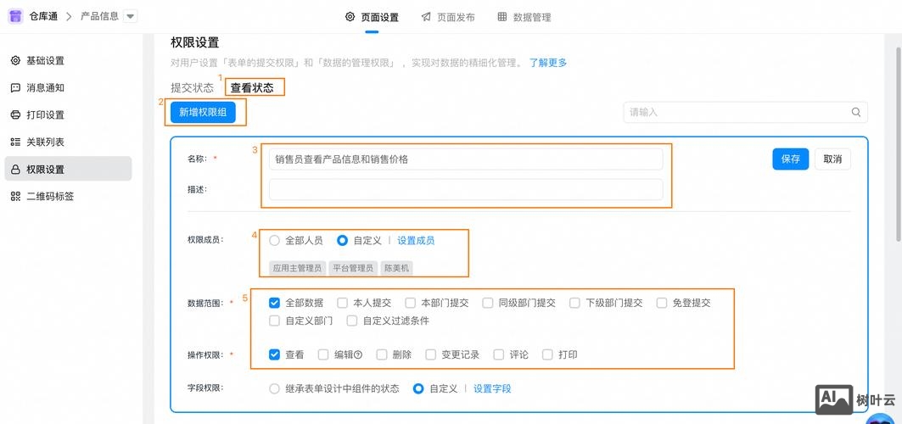Click the 取消 button
This screenshot has height=424, width=902.
(832, 159)
